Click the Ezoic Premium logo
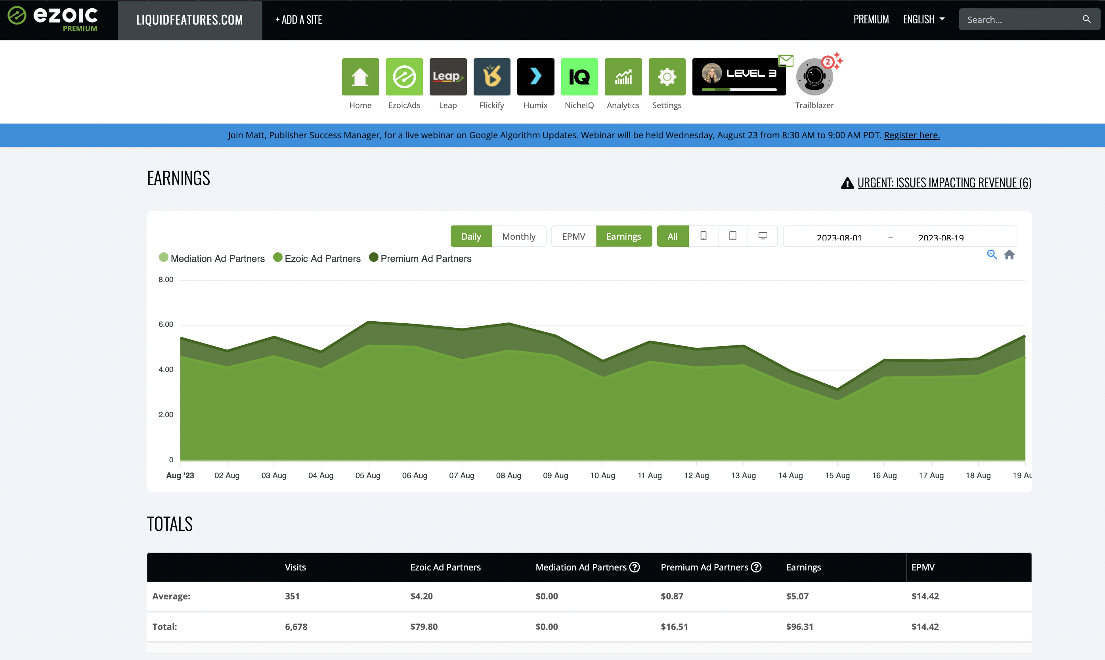Viewport: 1105px width, 660px height. pos(53,19)
